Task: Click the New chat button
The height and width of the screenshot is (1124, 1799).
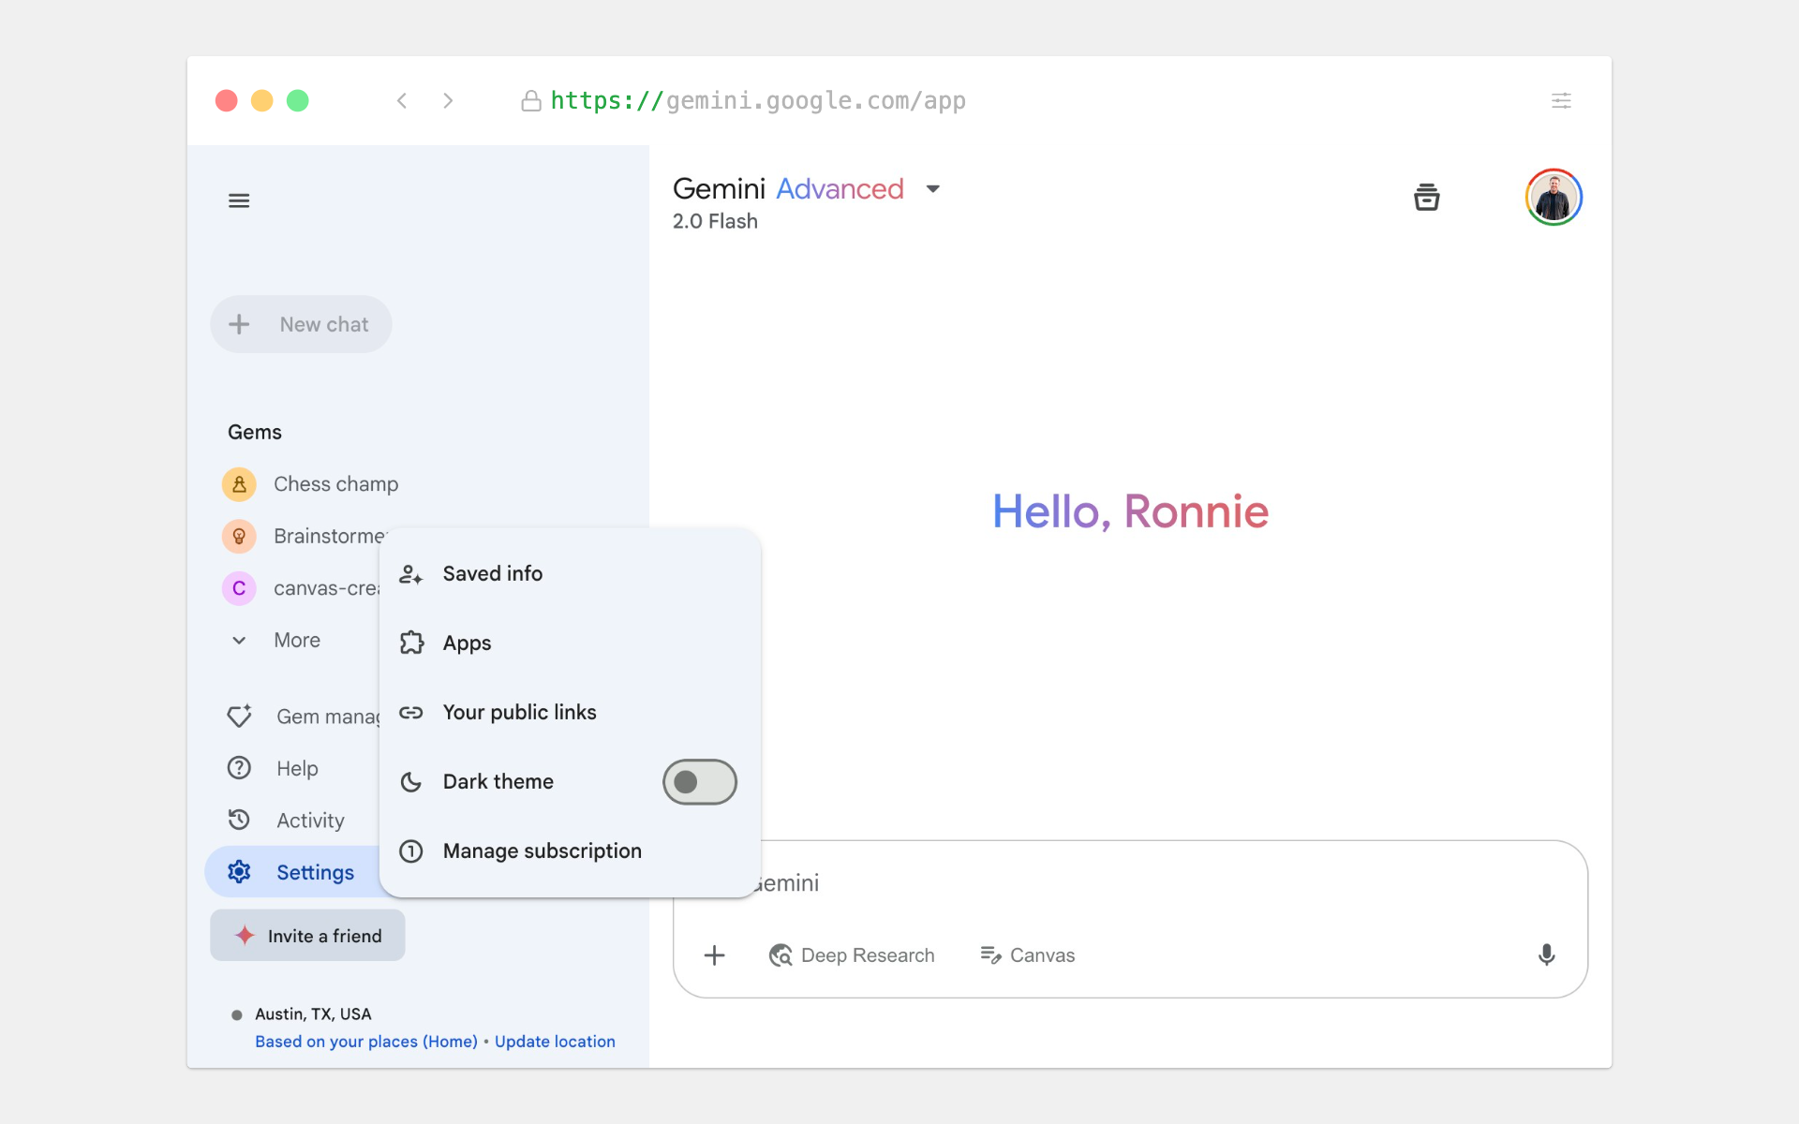Action: pyautogui.click(x=301, y=324)
